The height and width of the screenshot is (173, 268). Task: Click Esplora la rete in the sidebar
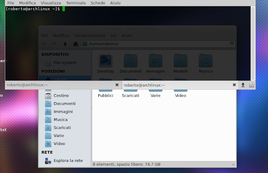(x=65, y=161)
